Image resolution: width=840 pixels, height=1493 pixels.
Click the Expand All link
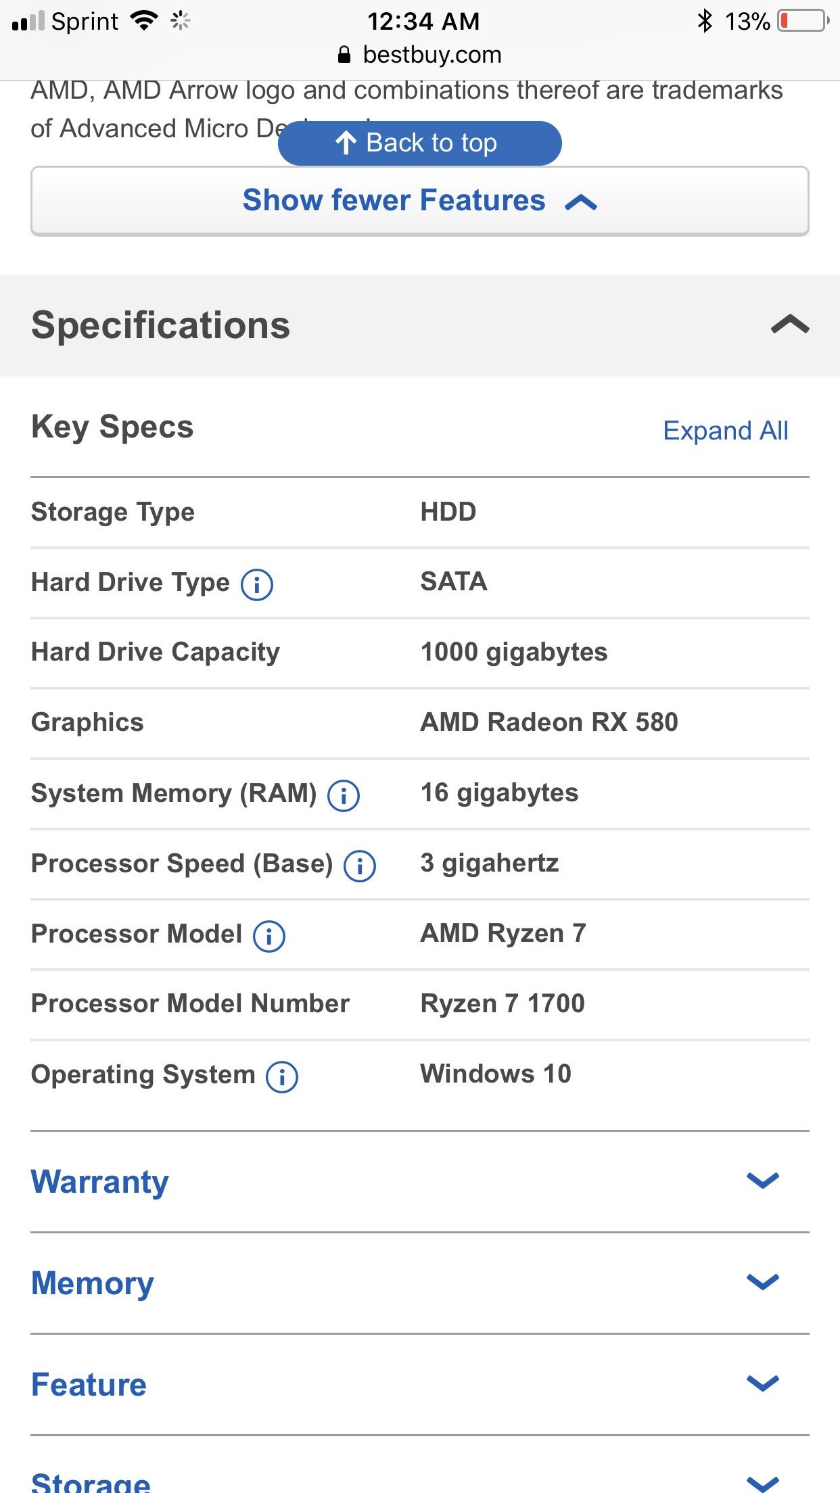(x=725, y=431)
